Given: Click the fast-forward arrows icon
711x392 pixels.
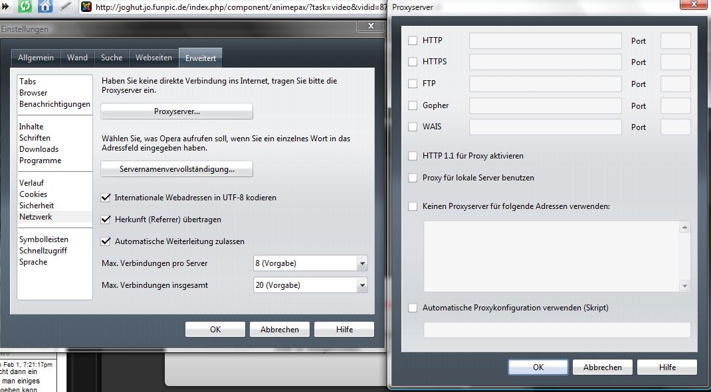Looking at the screenshot, I should [x=5, y=7].
